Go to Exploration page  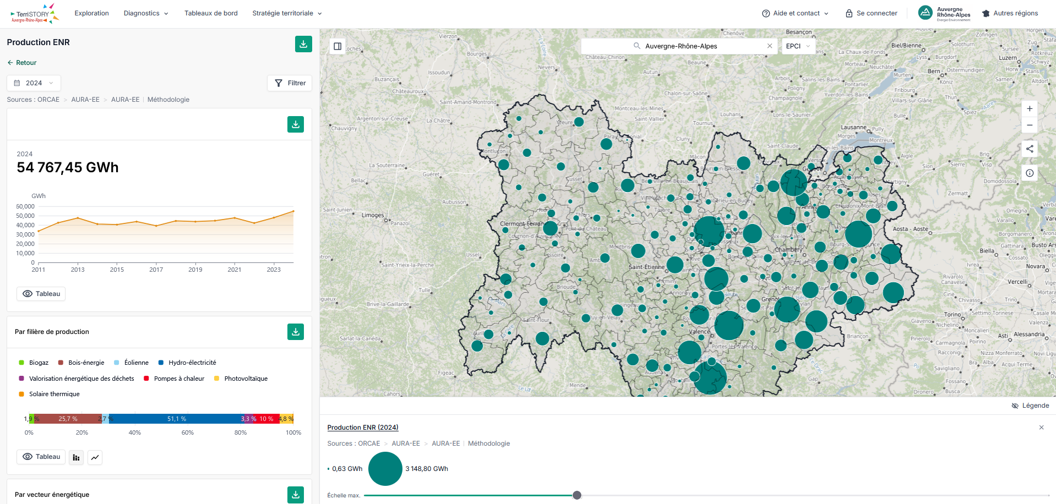pos(91,13)
